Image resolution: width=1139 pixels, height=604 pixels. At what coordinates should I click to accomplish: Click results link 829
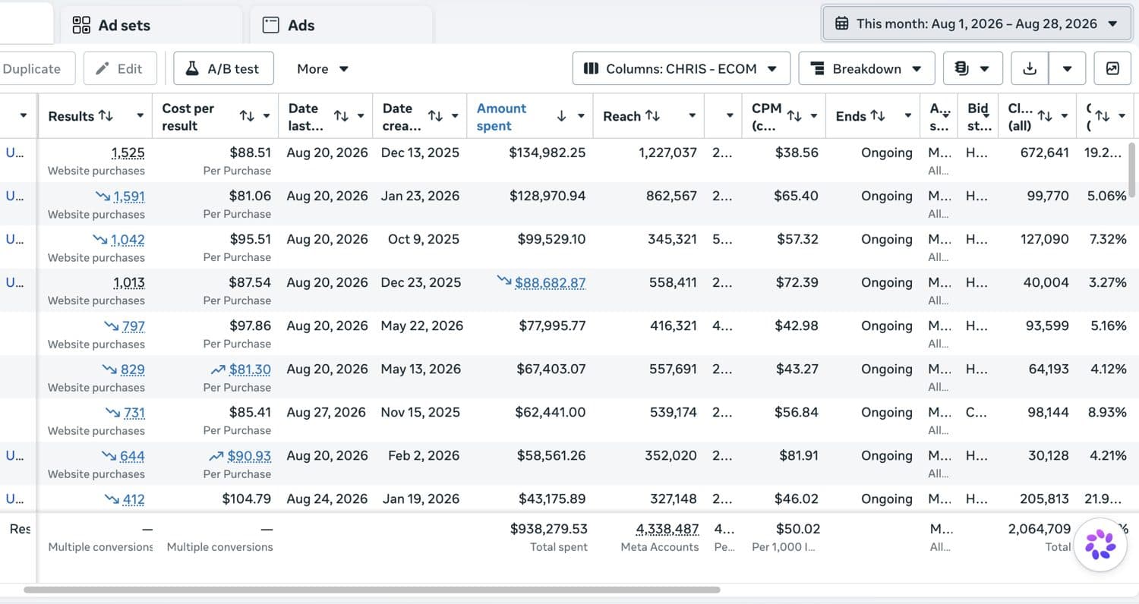133,370
